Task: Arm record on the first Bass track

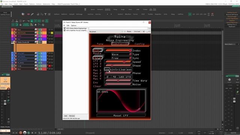Action: 16,30
